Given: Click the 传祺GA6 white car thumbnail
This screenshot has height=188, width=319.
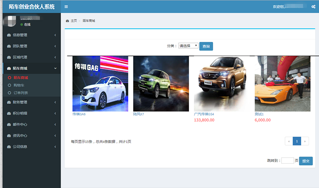Looking at the screenshot, I should tap(100, 84).
